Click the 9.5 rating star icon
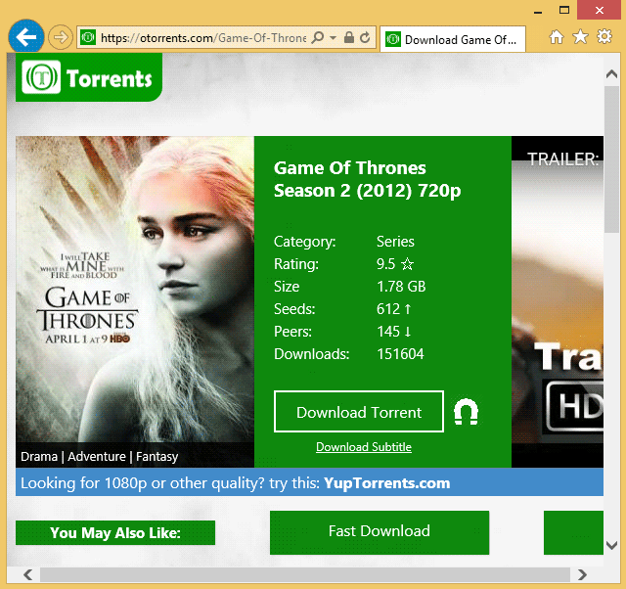This screenshot has width=626, height=589. click(x=407, y=264)
